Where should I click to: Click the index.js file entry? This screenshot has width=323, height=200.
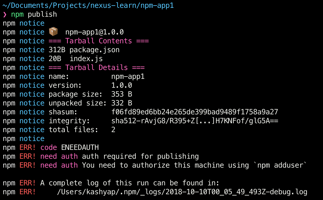point(86,59)
